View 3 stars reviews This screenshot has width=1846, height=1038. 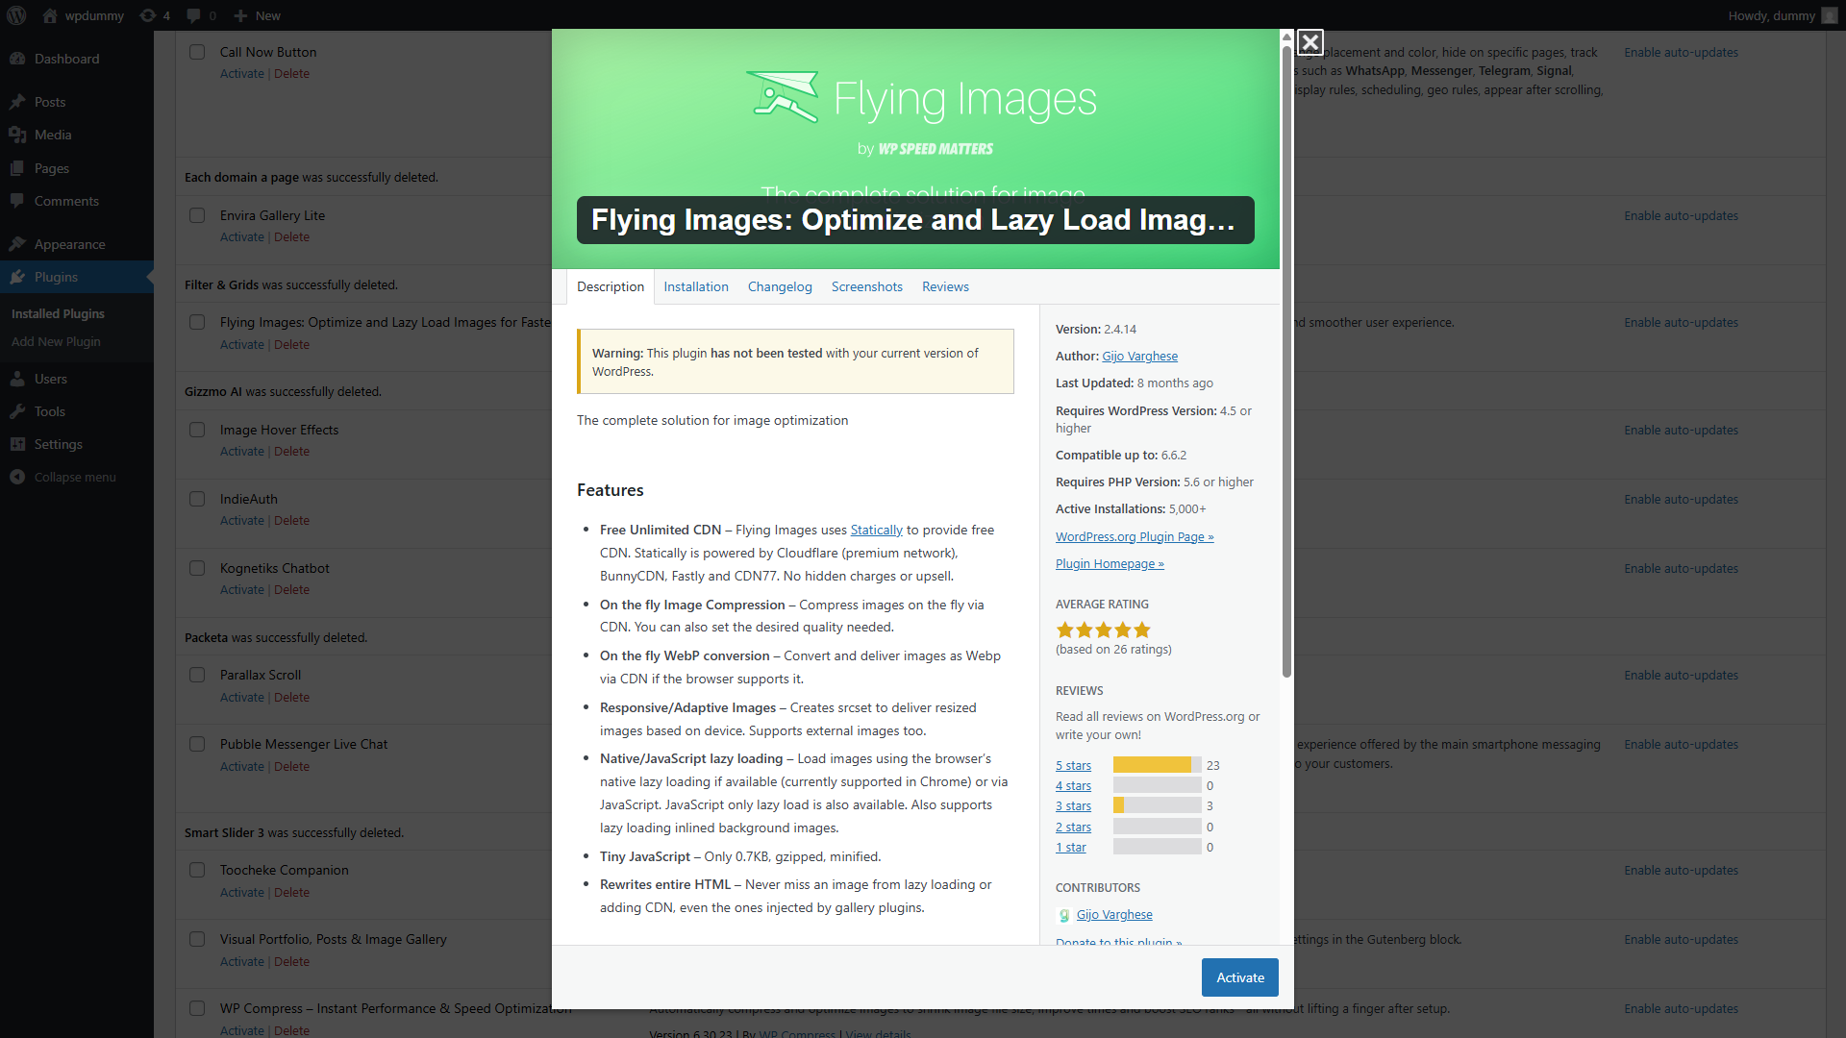click(1073, 805)
